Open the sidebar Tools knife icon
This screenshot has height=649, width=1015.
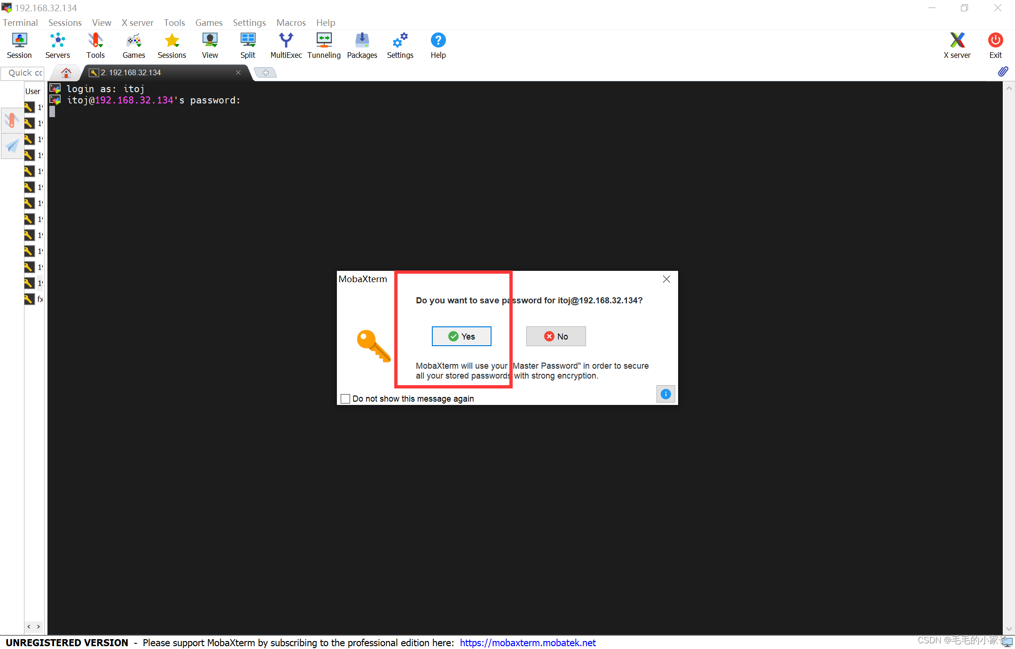pyautogui.click(x=12, y=121)
